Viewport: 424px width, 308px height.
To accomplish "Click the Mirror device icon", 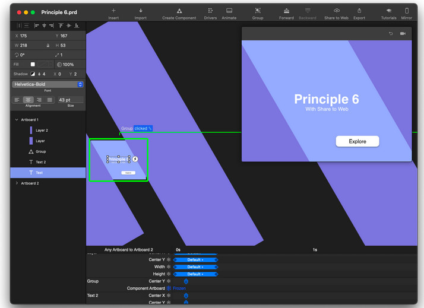I will tap(406, 11).
